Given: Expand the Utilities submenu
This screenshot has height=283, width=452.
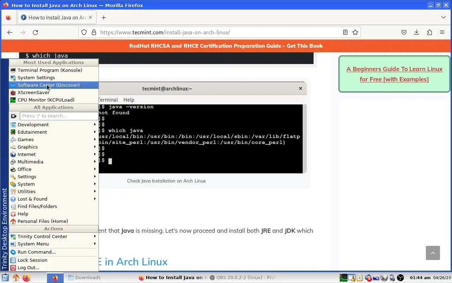Looking at the screenshot, I should [54, 191].
